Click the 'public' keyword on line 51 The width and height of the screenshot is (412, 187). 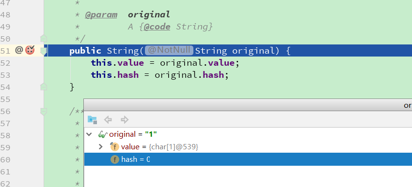coord(85,51)
